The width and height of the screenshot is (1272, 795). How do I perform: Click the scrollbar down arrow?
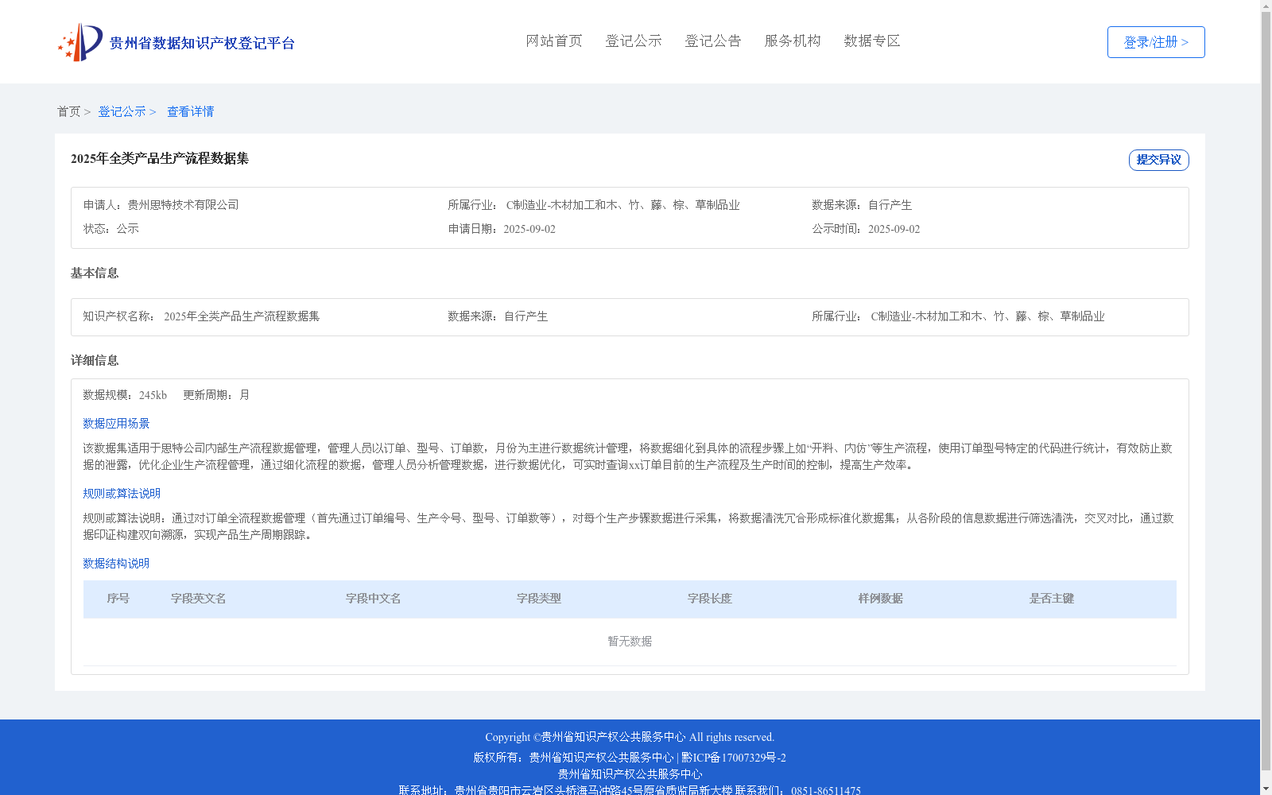coord(1266,789)
